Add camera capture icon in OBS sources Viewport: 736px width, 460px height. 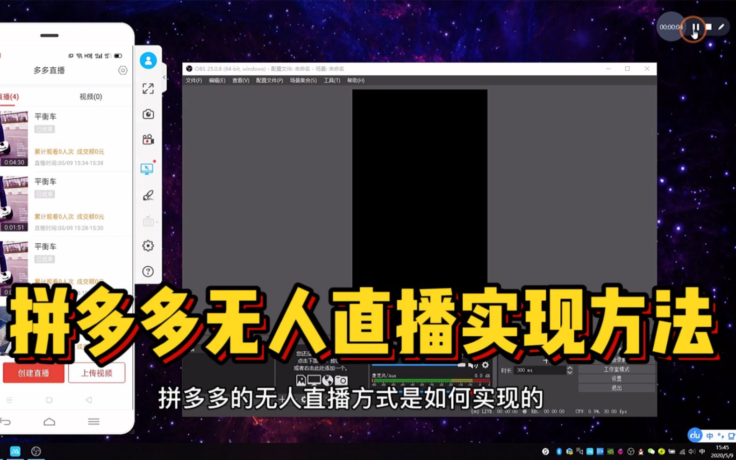[341, 381]
